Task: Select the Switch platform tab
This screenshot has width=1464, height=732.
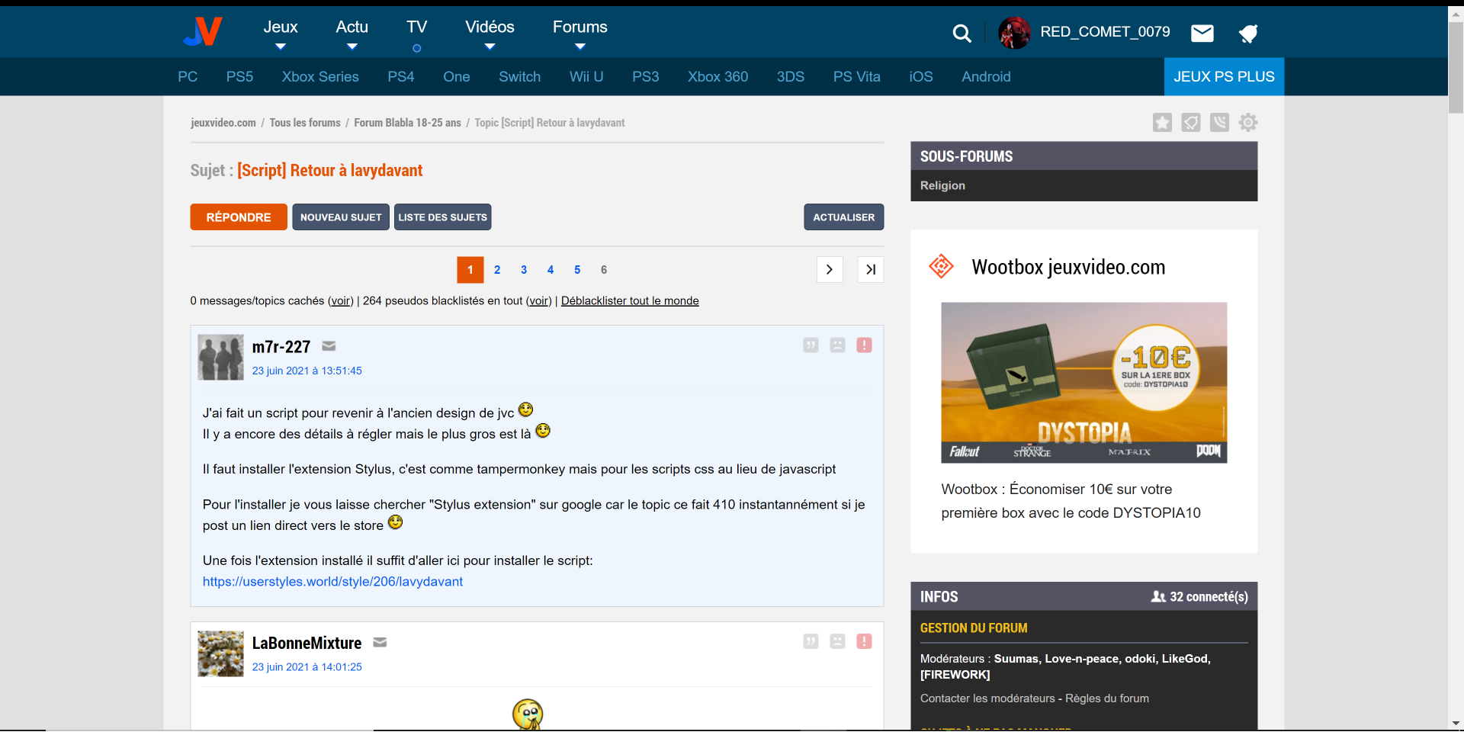Action: (x=519, y=76)
